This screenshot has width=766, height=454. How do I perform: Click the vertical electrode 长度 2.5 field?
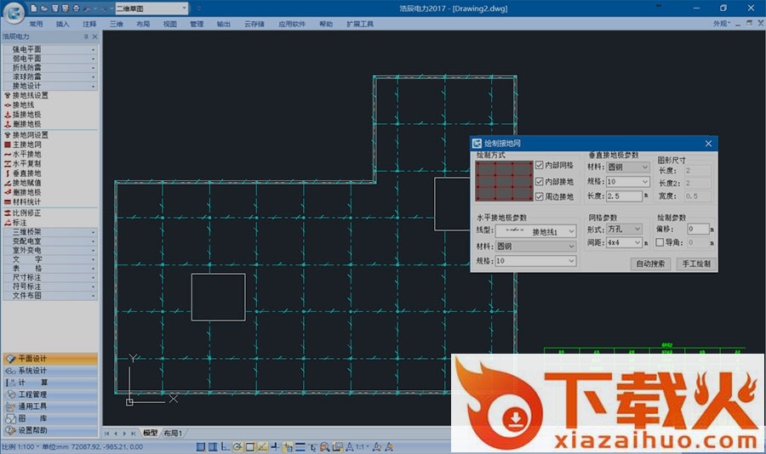pos(624,196)
